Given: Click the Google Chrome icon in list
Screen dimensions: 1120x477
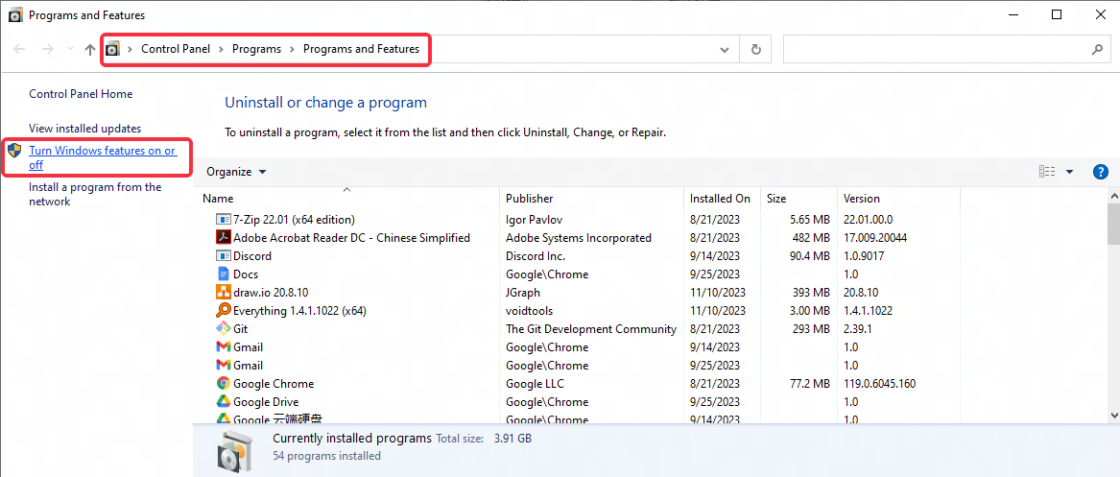Looking at the screenshot, I should (224, 384).
